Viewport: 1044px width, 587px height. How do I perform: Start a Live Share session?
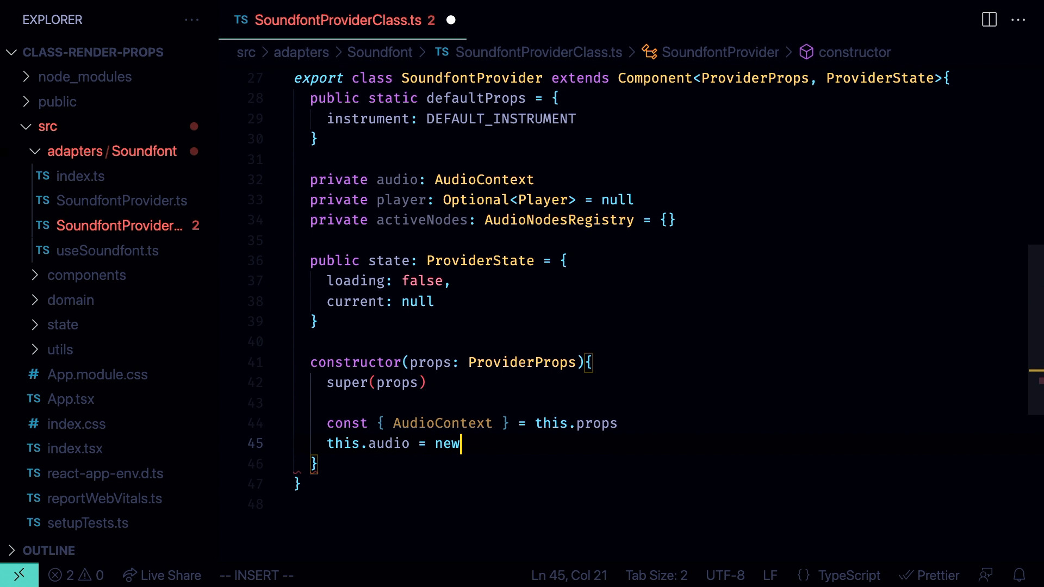point(161,575)
